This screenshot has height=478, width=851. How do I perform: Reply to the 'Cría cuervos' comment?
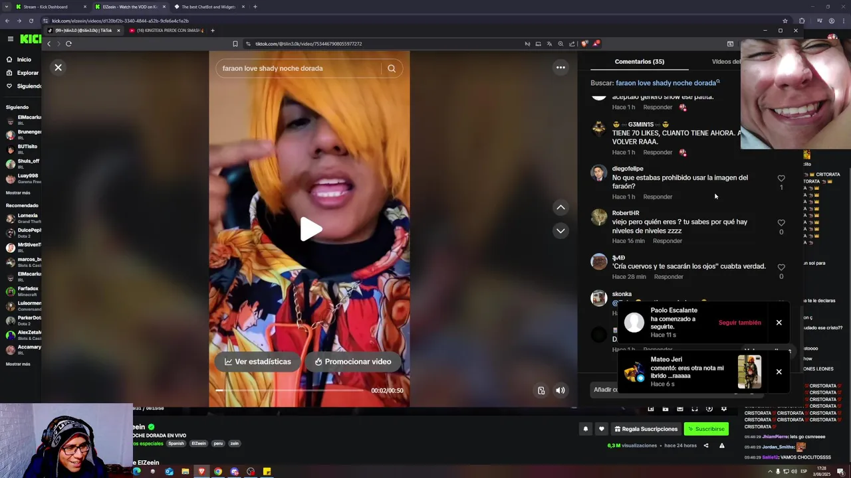coord(668,277)
